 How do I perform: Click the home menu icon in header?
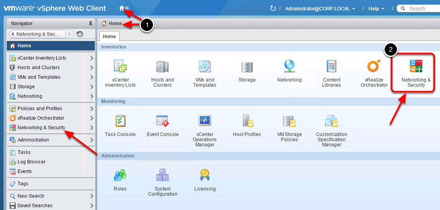tap(124, 8)
